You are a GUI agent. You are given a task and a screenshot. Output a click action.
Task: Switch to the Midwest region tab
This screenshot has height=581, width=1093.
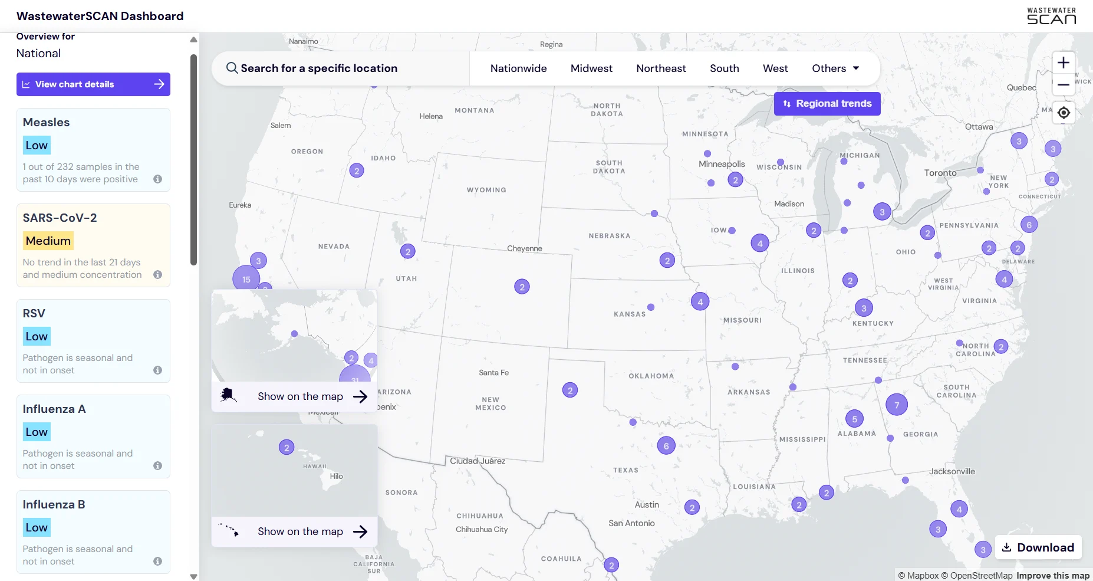(591, 68)
